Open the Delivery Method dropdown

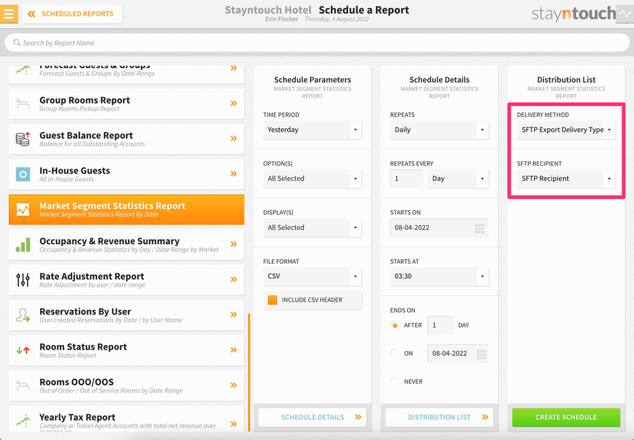pos(566,129)
